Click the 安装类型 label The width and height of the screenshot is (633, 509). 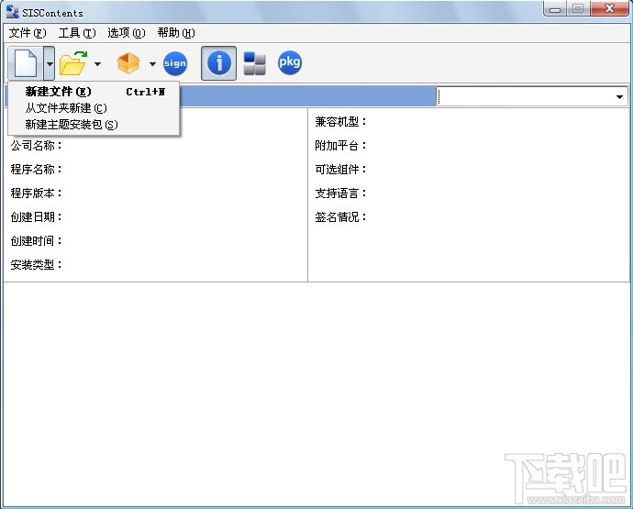[36, 265]
